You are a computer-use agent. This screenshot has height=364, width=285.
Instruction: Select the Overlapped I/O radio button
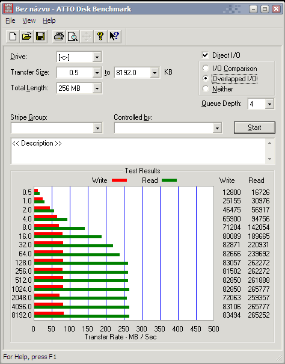tap(206, 78)
